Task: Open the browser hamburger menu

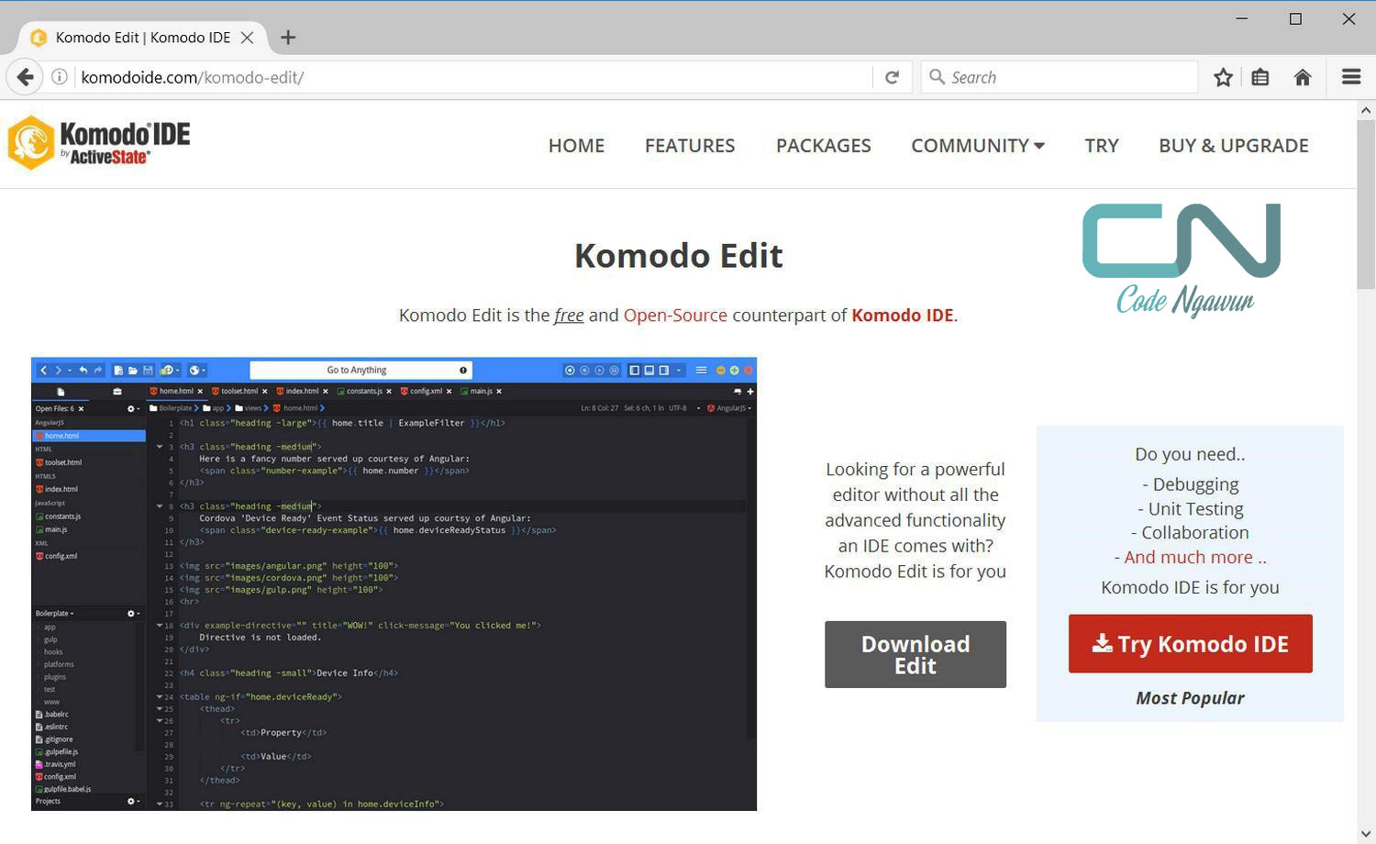Action: [x=1351, y=77]
